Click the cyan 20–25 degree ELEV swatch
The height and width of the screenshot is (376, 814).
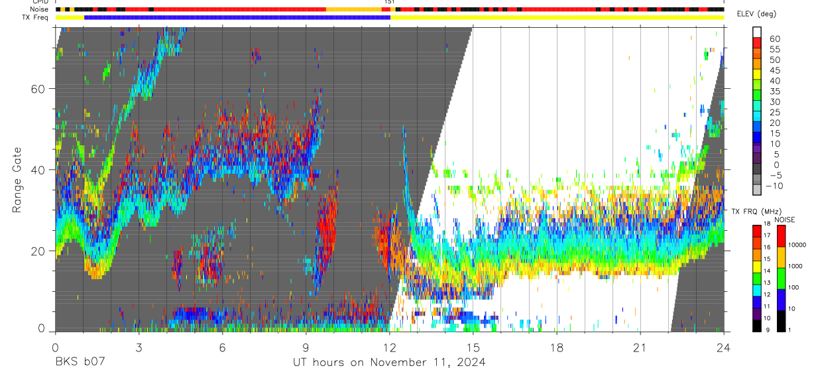pyautogui.click(x=757, y=117)
